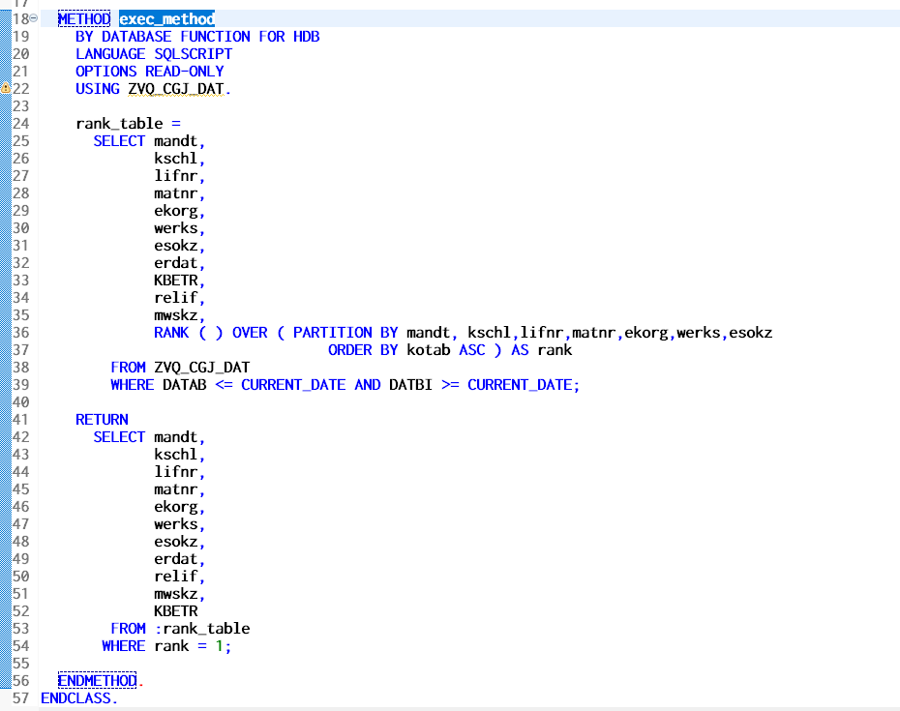
Task: Click line number 18 in the margin
Action: coord(19,18)
